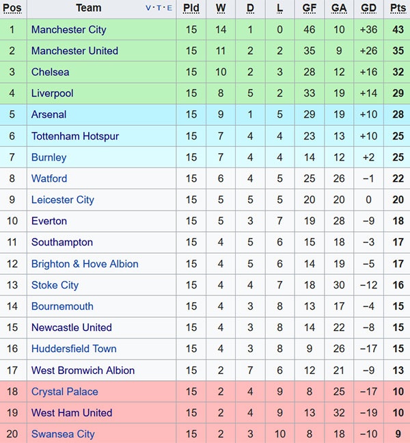The width and height of the screenshot is (410, 443).
Task: Select the West Bromwich Albion link
Action: pyautogui.click(x=83, y=371)
